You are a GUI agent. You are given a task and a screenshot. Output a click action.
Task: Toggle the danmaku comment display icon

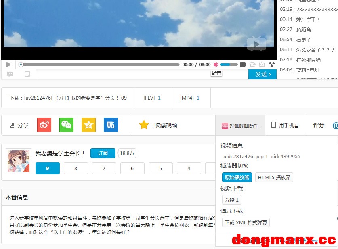(x=243, y=65)
